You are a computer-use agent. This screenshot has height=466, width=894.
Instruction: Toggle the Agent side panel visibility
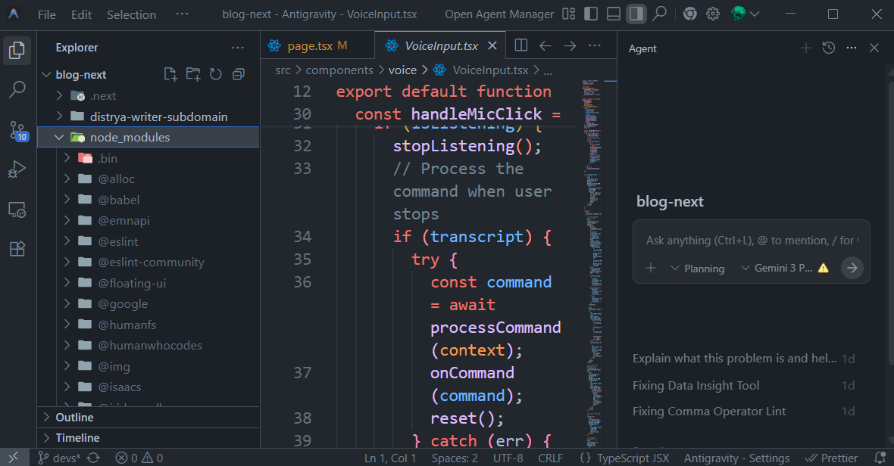click(636, 14)
